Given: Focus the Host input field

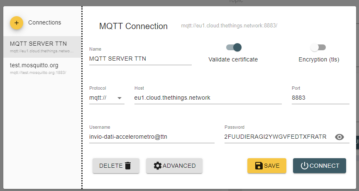Looking at the screenshot, I should coord(208,98).
